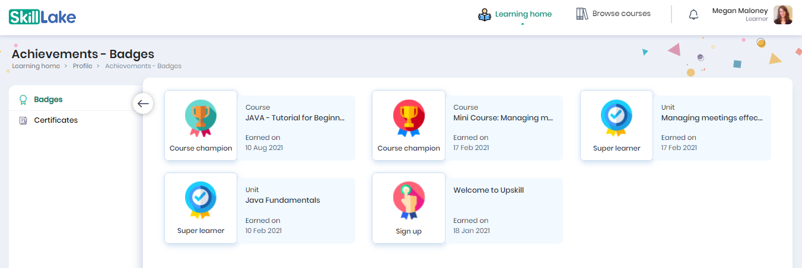Click the Megan Maloney user name
Viewport: 802px width, 268px height.
(x=740, y=11)
